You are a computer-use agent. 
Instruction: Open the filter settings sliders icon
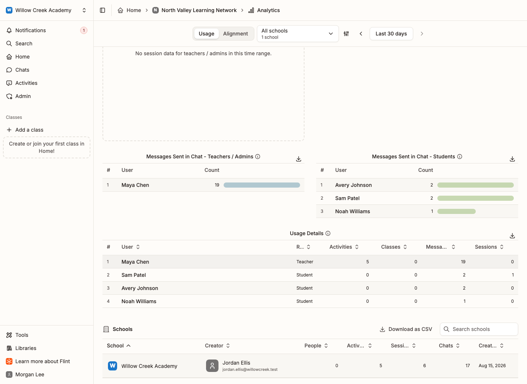(x=346, y=34)
